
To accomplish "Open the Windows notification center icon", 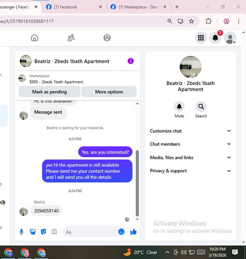I will coord(235,252).
